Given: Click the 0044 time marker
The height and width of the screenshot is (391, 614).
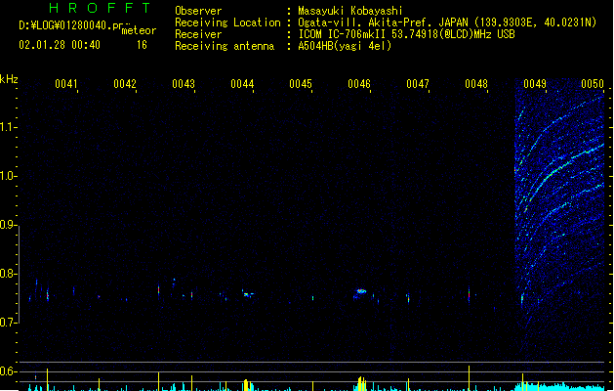Looking at the screenshot, I should click(242, 84).
